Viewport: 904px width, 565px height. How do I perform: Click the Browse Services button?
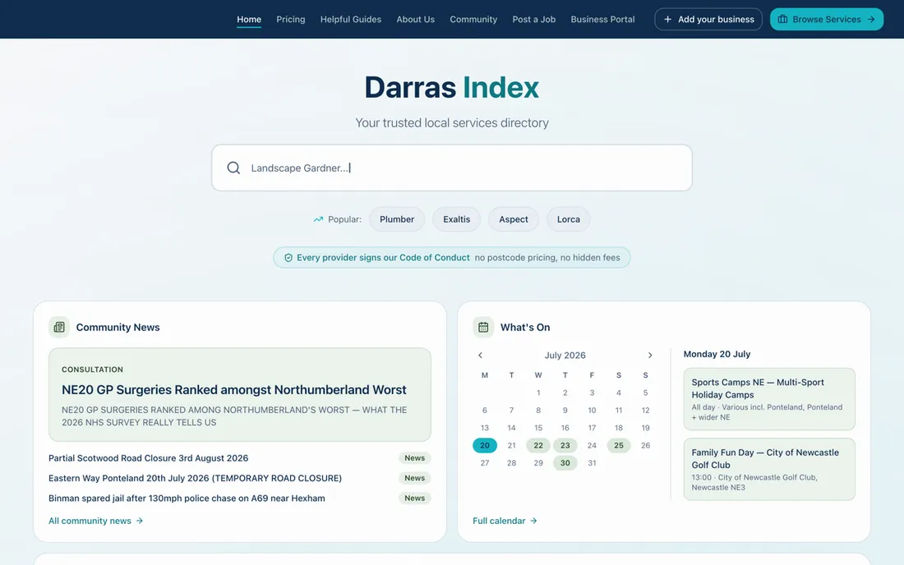(x=827, y=19)
